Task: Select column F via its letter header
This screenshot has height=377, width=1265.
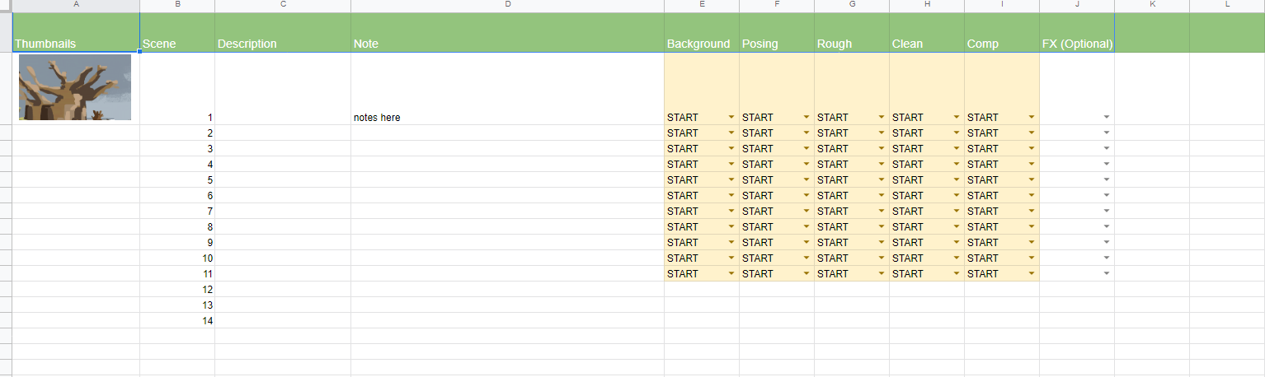Action: click(777, 5)
